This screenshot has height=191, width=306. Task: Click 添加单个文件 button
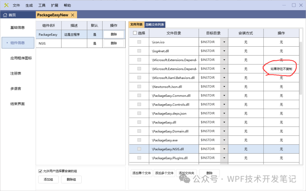pos(142,173)
